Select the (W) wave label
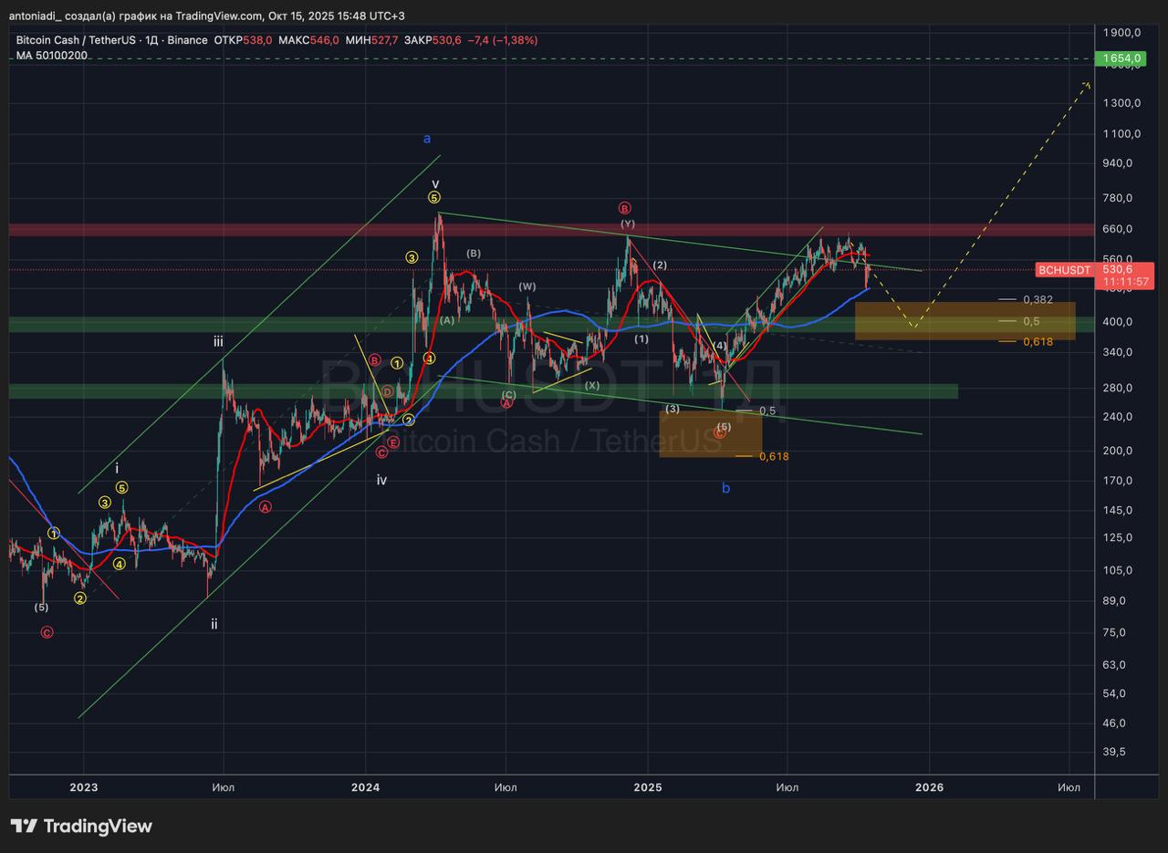The height and width of the screenshot is (853, 1168). pos(527,286)
